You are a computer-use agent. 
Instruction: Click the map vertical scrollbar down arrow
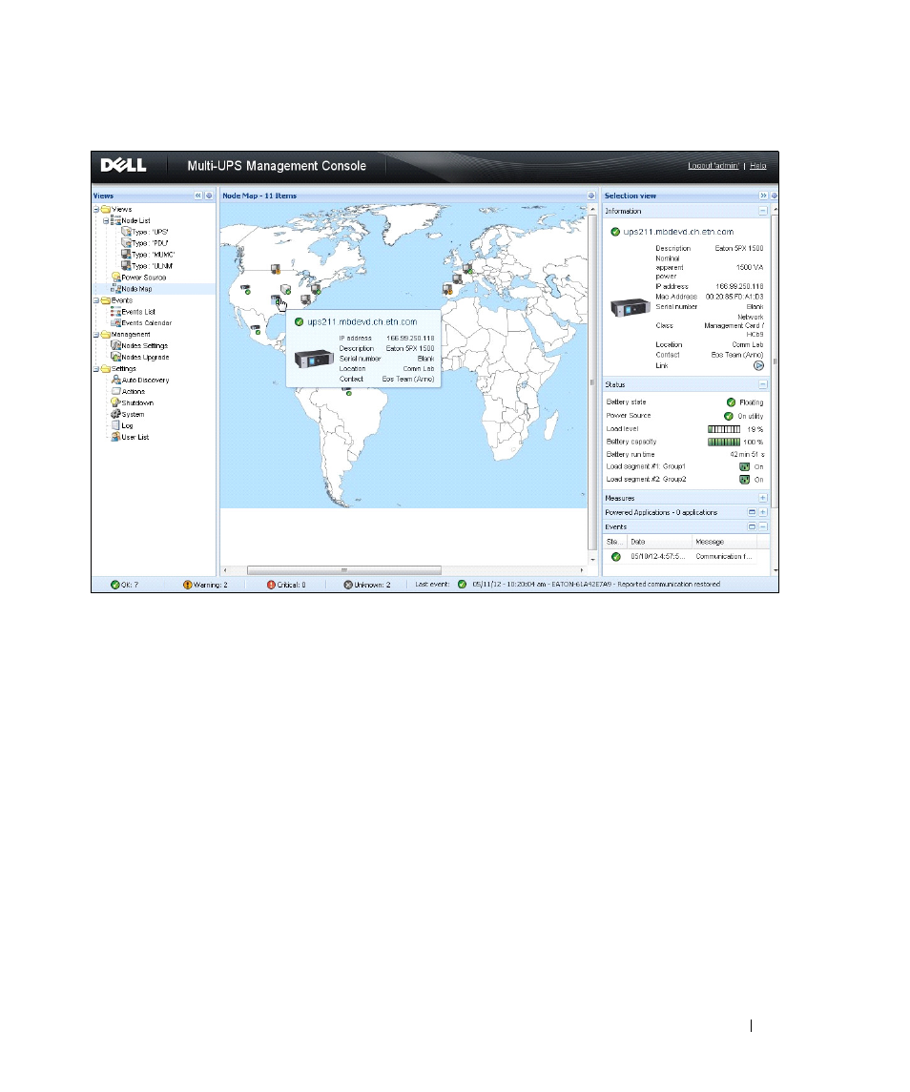click(x=593, y=559)
